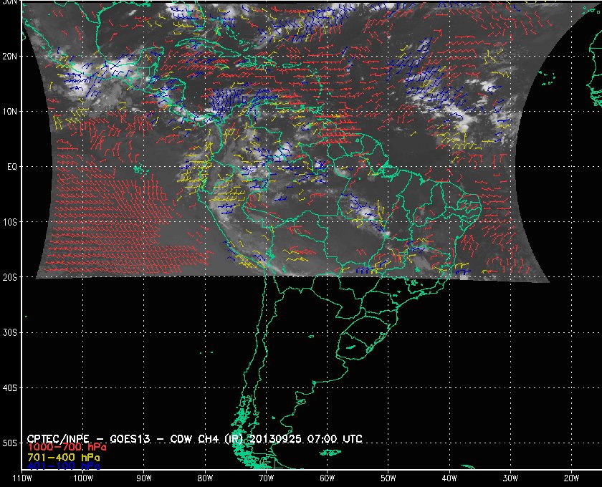Click the 10S latitude axis label

pyautogui.click(x=9, y=222)
